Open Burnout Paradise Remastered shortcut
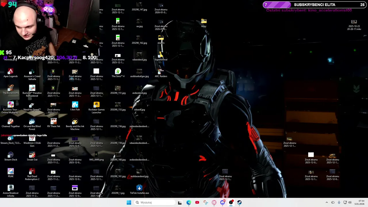Screen dimensions: 368x207 pyautogui.click(x=32, y=91)
